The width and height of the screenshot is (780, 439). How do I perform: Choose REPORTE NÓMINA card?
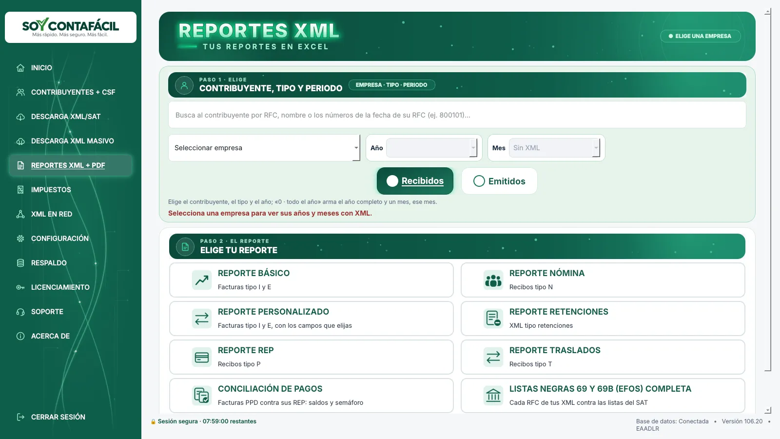(603, 280)
